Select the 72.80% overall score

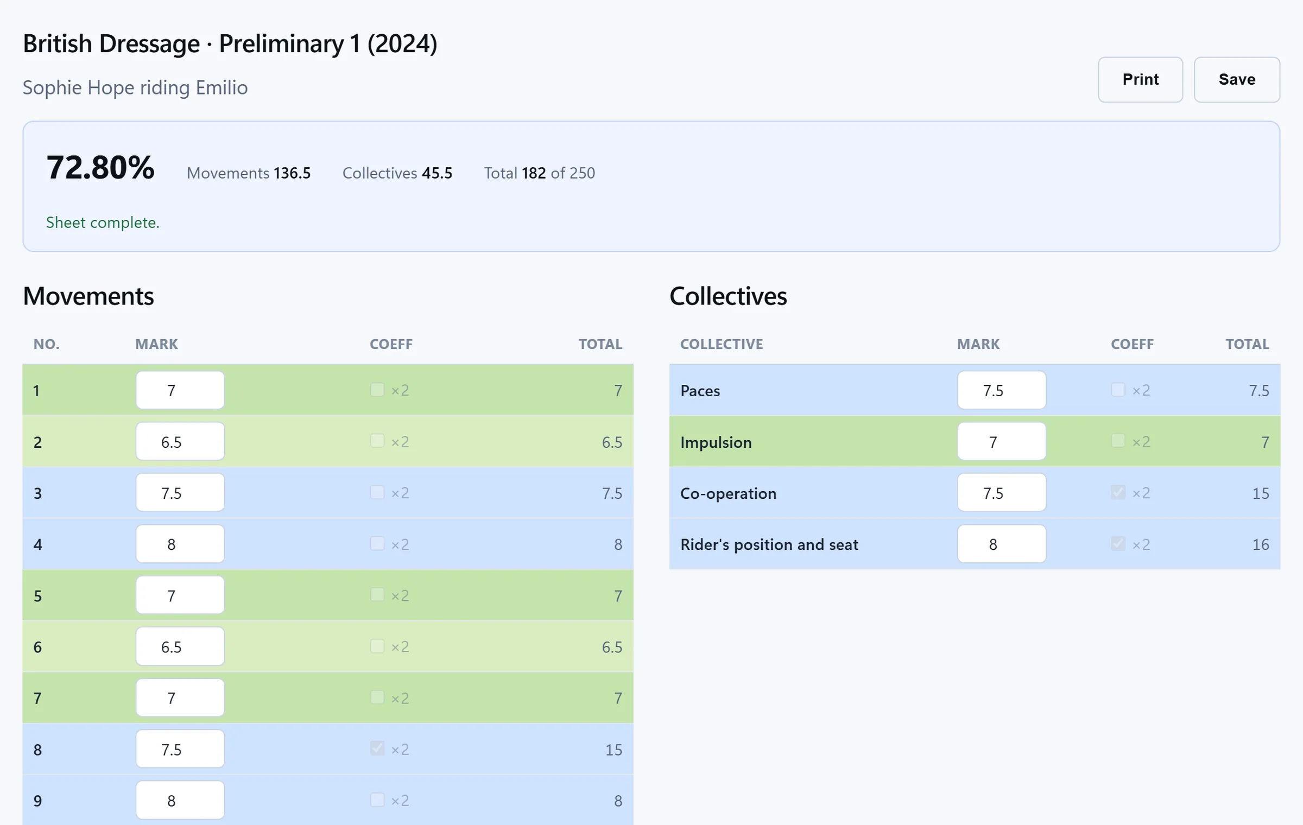tap(100, 167)
